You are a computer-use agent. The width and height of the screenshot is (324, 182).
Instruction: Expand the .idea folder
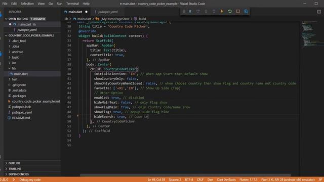click(15, 47)
